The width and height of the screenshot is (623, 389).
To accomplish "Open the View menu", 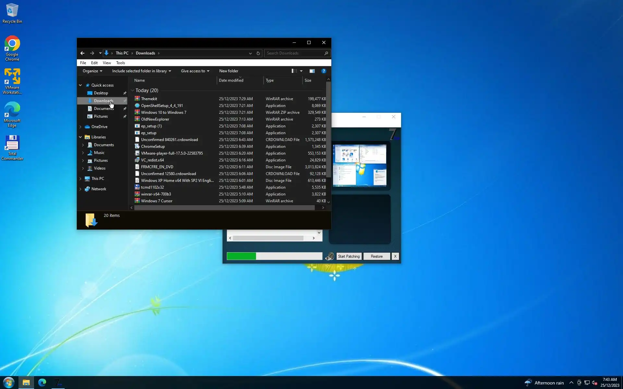I will pyautogui.click(x=107, y=63).
